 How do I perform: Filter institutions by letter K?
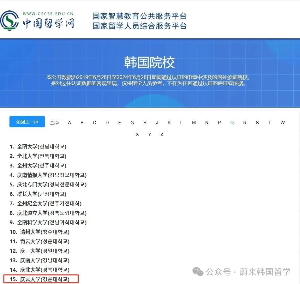169,123
